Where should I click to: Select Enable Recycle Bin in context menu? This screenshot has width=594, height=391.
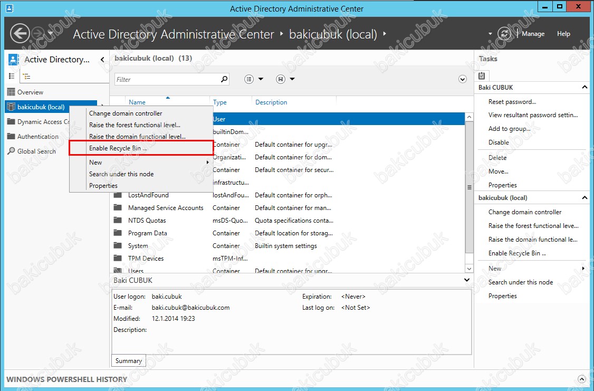pyautogui.click(x=118, y=148)
